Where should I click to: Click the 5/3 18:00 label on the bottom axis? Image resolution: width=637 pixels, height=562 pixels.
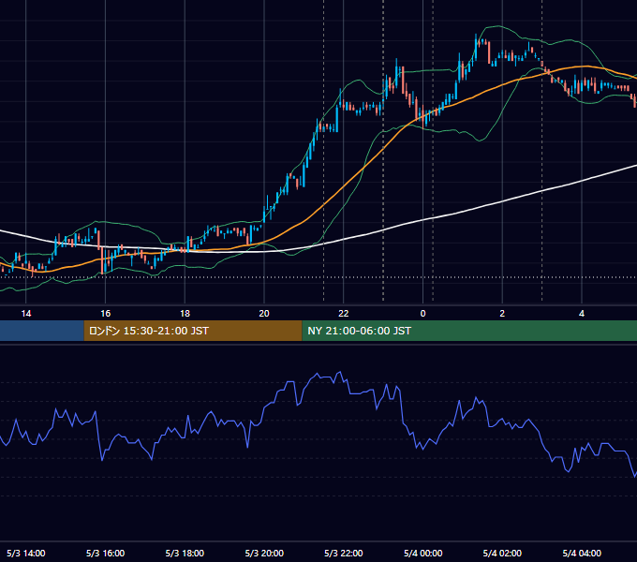click(185, 553)
